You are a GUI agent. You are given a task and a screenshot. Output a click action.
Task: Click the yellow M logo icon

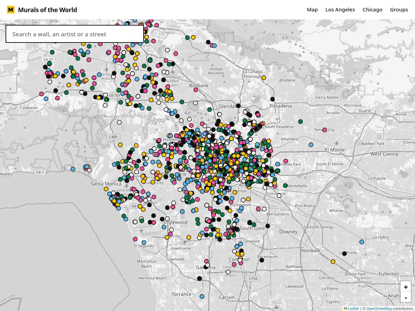pyautogui.click(x=11, y=10)
